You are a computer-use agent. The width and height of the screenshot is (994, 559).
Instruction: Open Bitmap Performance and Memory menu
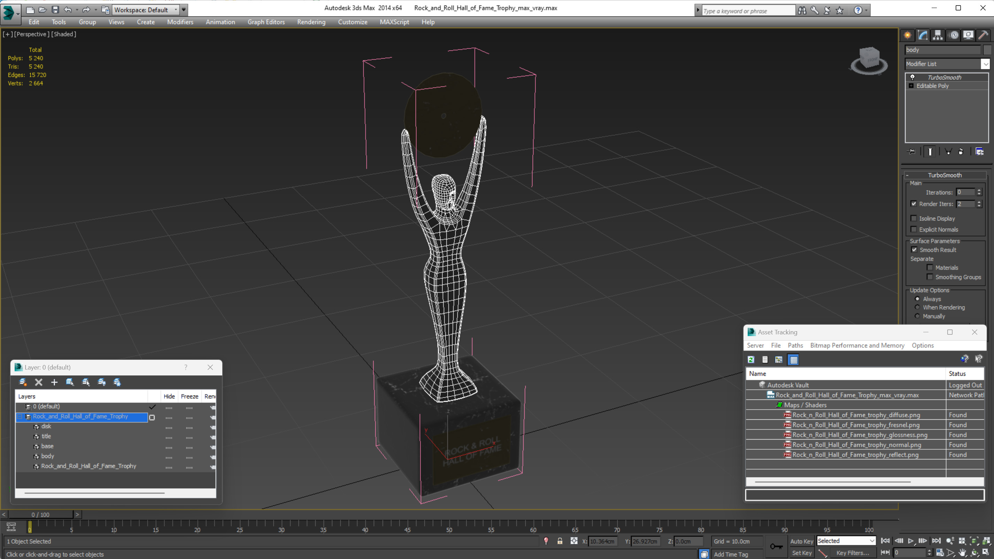coord(857,345)
